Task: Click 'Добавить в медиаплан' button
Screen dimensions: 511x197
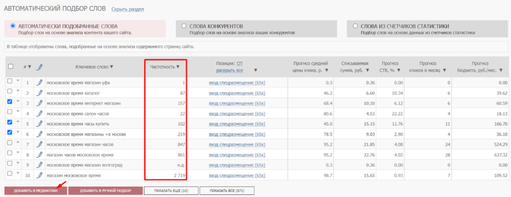Action: coord(36,191)
